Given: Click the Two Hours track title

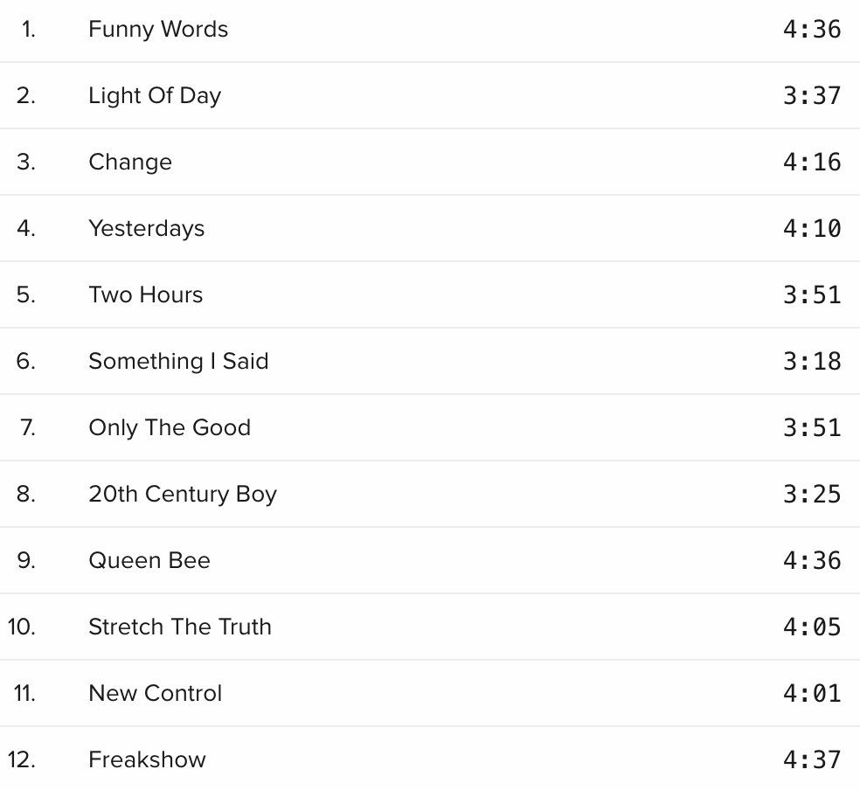Looking at the screenshot, I should [x=145, y=295].
